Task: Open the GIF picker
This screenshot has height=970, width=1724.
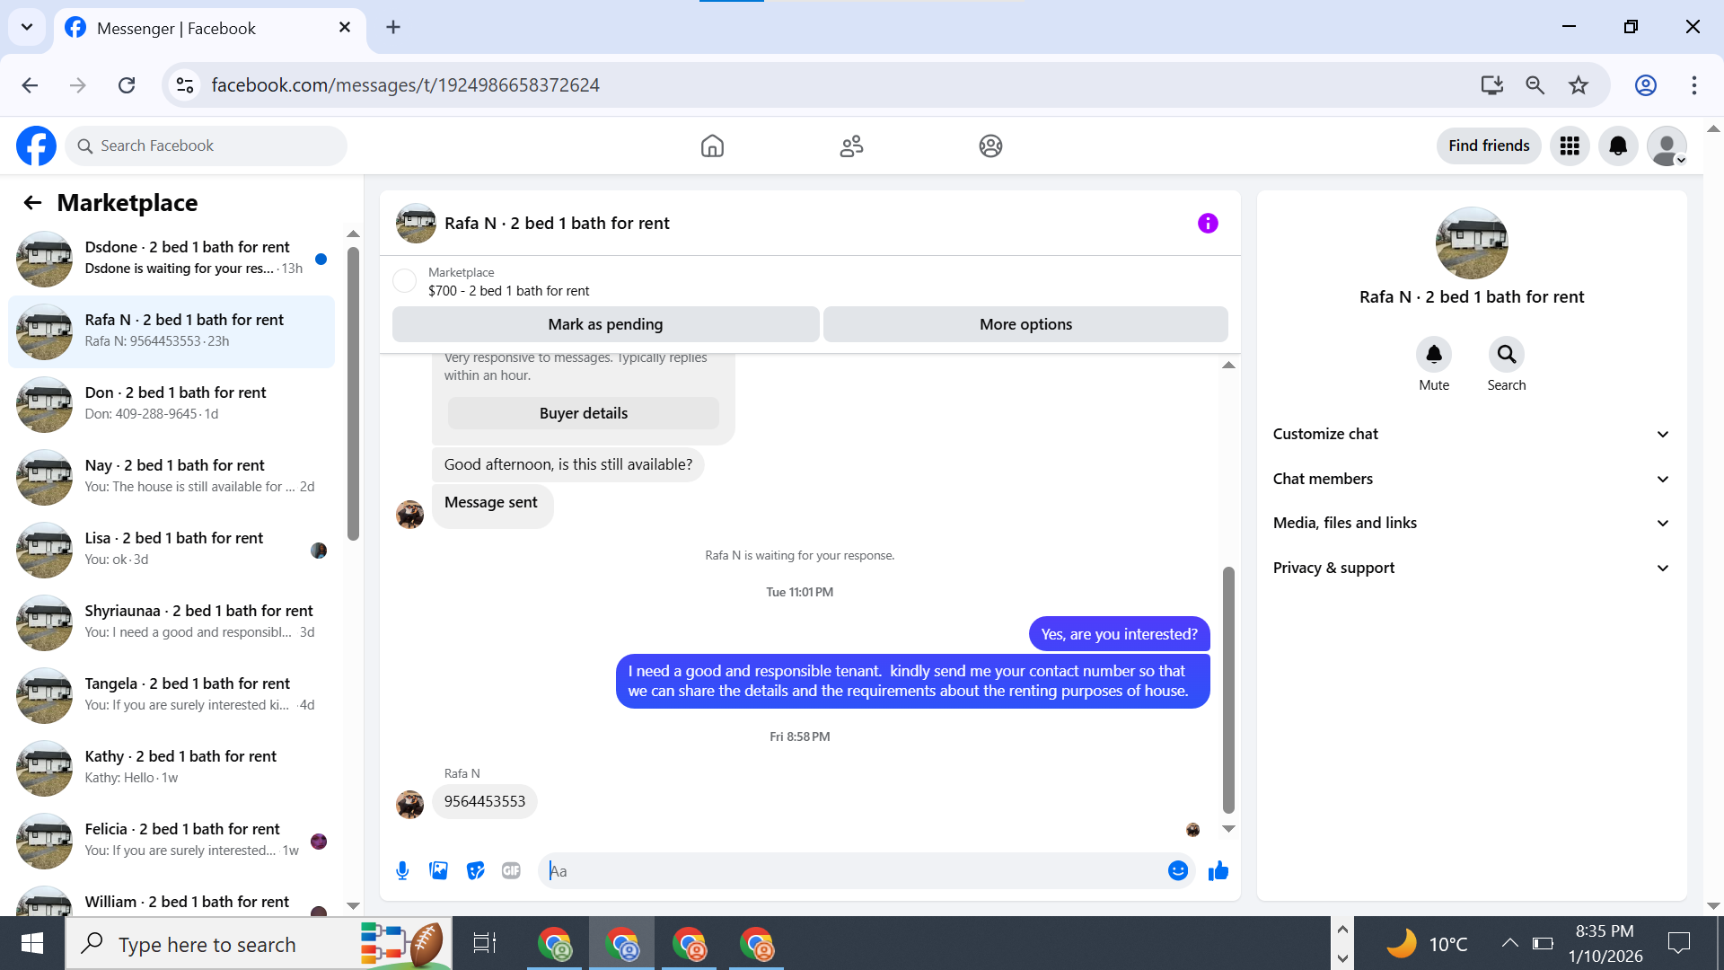Action: (511, 870)
